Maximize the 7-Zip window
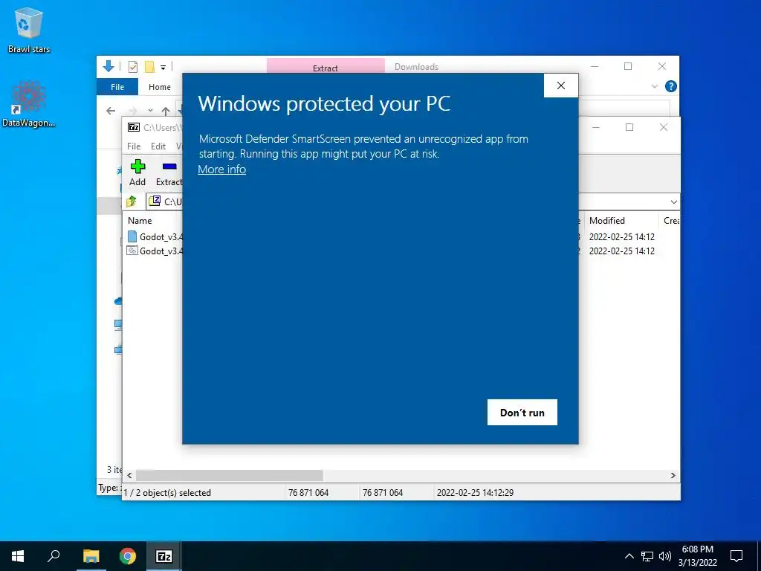The width and height of the screenshot is (761, 571). pyautogui.click(x=629, y=127)
